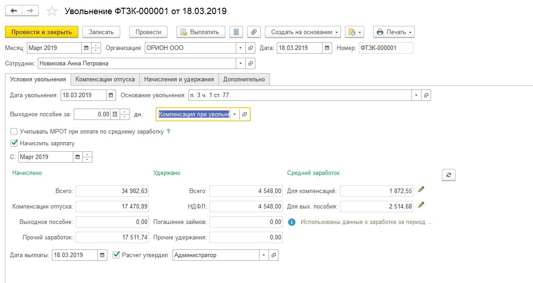The height and width of the screenshot is (283, 533).
Task: Recalculate document with the refresh icon
Action: 449,175
